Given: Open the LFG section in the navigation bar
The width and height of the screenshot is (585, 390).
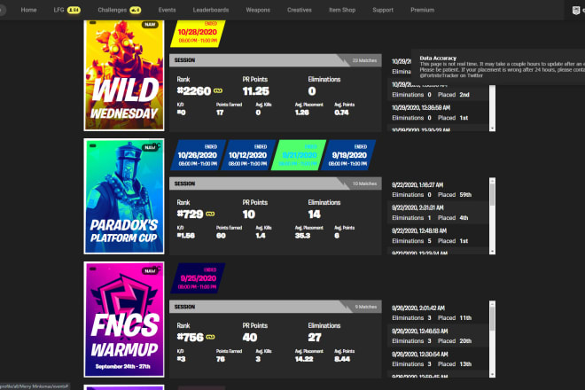Looking at the screenshot, I should (59, 10).
